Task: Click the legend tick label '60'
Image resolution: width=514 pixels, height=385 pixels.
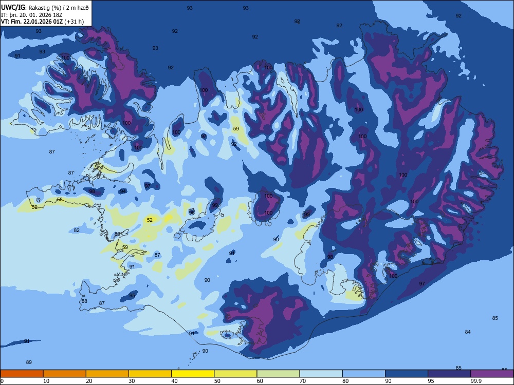Action: click(x=260, y=381)
